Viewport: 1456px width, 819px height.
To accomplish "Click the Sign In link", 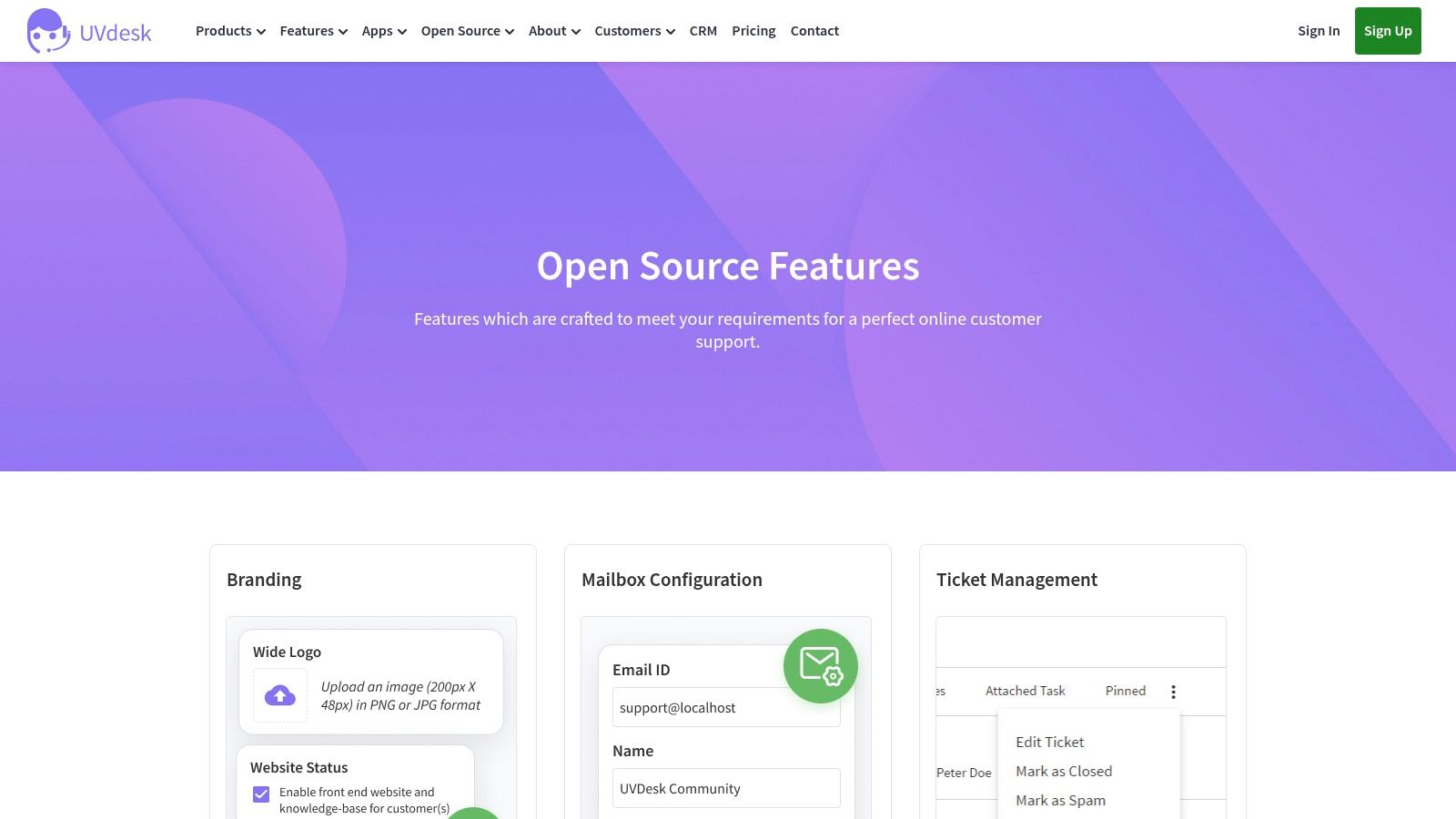I will (1319, 31).
